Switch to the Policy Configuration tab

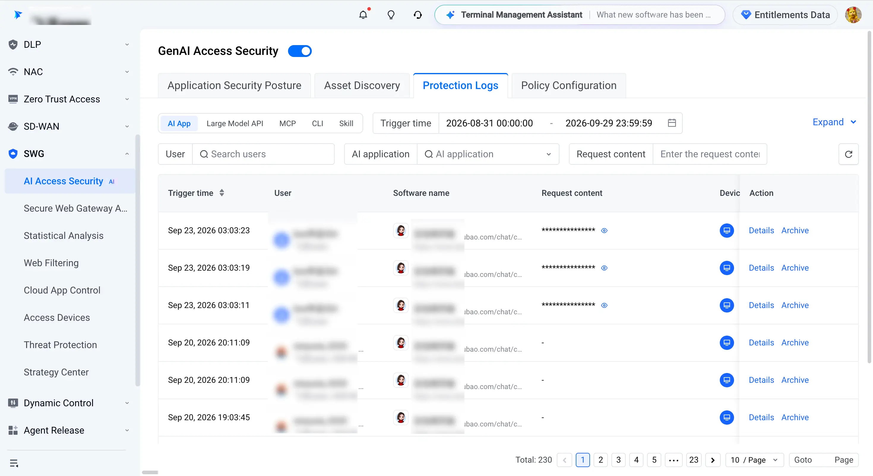coord(568,85)
